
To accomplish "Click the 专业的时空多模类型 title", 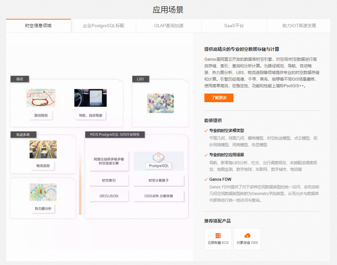I will coord(227,131).
